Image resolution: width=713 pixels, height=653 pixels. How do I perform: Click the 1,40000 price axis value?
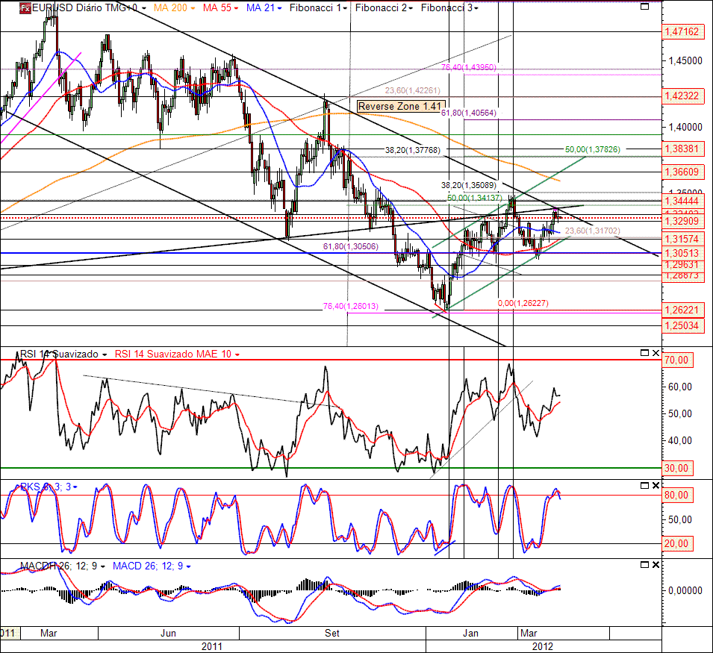pyautogui.click(x=685, y=127)
